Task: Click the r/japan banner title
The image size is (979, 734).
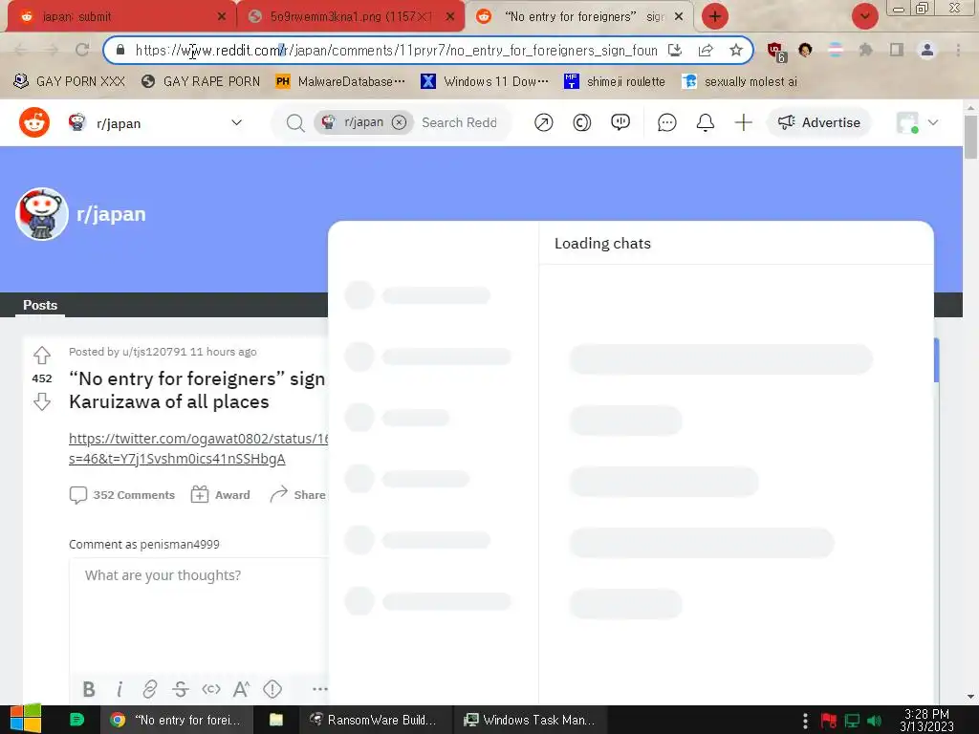Action: pyautogui.click(x=111, y=214)
